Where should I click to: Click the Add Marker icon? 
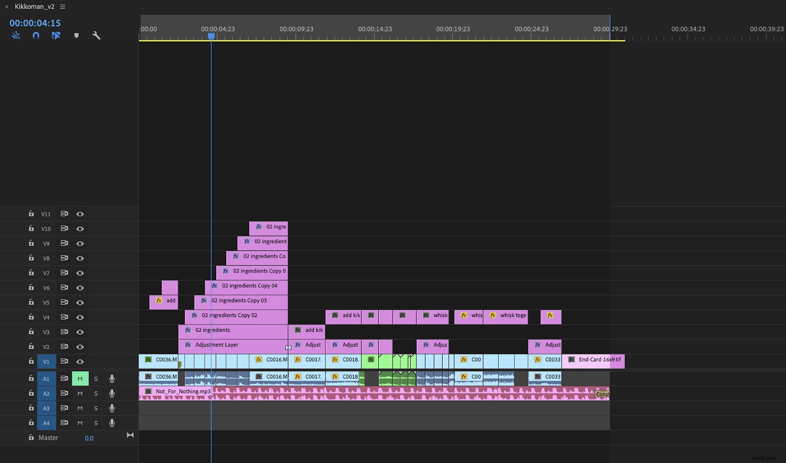click(76, 35)
